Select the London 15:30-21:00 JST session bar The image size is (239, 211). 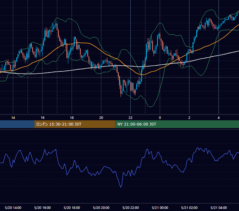[75, 124]
